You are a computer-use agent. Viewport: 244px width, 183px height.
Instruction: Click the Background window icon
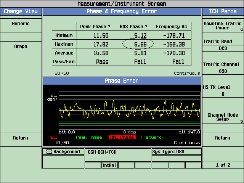point(49,152)
